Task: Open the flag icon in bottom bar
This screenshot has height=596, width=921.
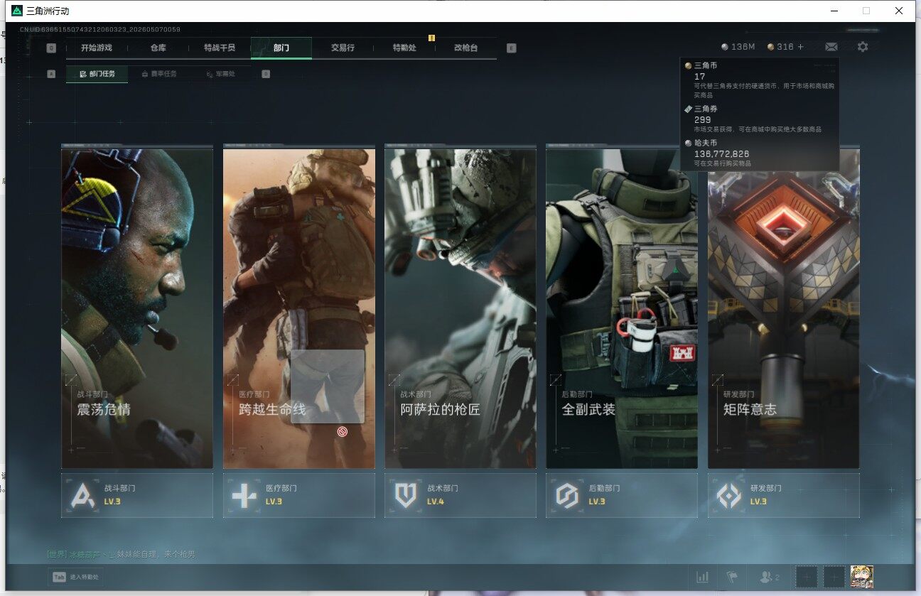Action: click(731, 577)
